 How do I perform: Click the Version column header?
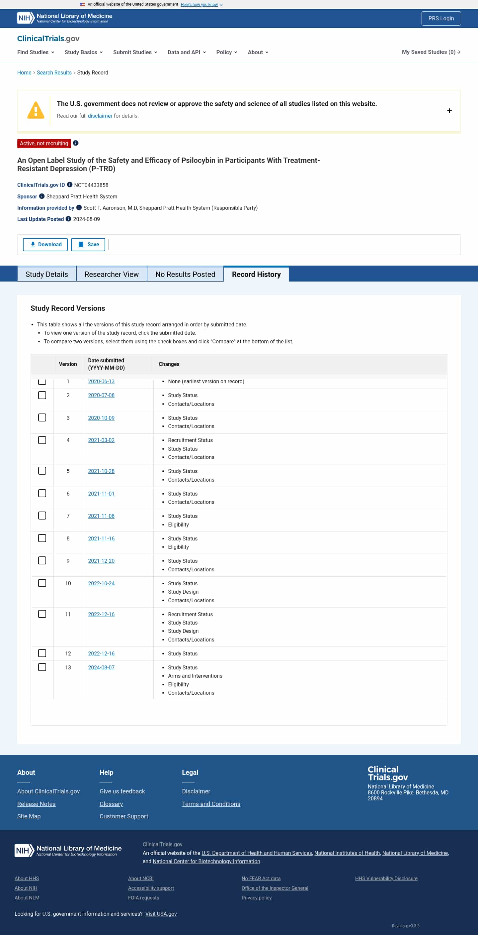(x=68, y=364)
